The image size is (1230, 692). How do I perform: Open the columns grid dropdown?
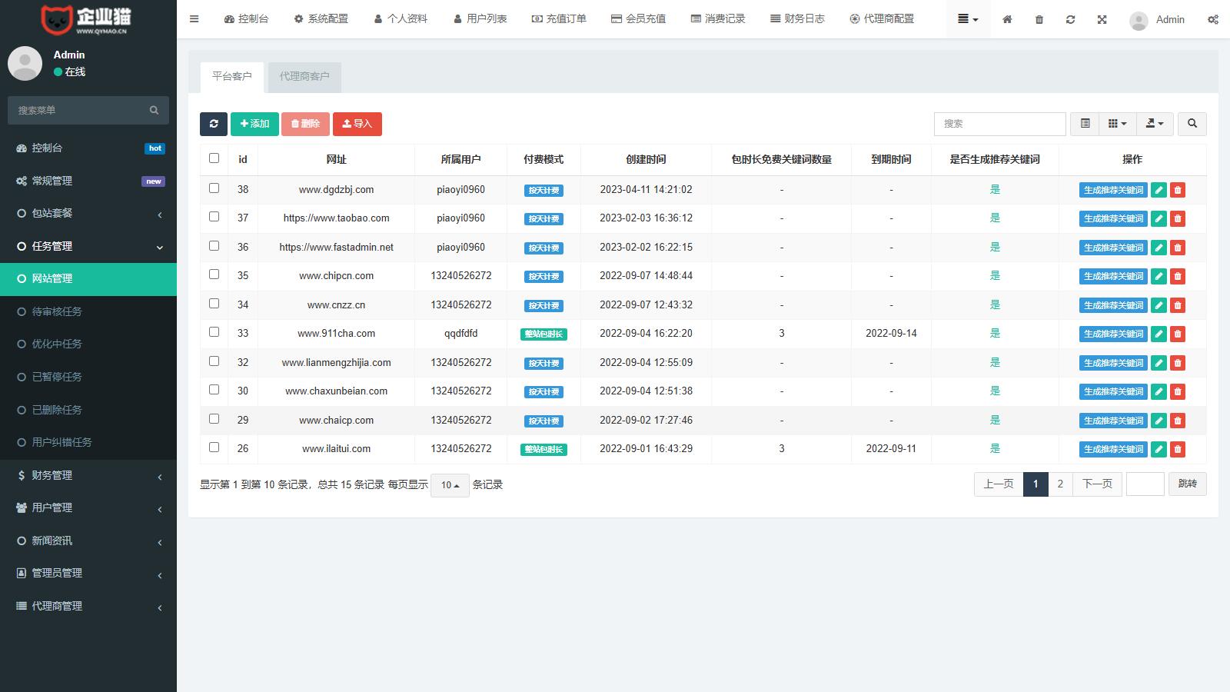[1117, 124]
